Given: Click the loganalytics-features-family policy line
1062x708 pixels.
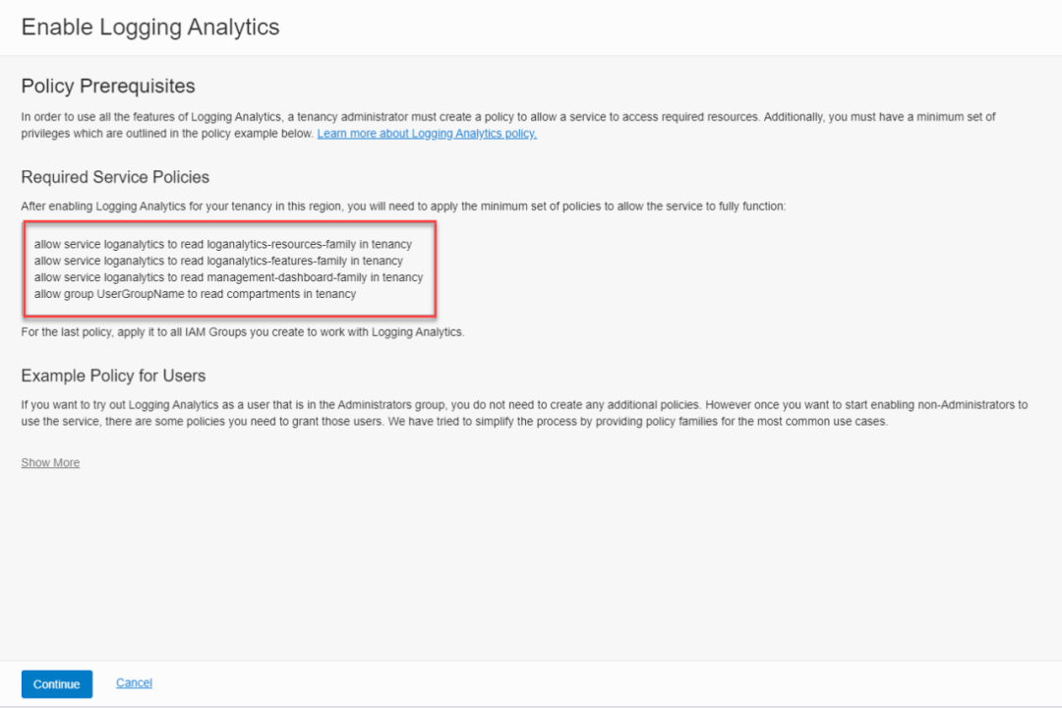Looking at the screenshot, I should pyautogui.click(x=218, y=261).
